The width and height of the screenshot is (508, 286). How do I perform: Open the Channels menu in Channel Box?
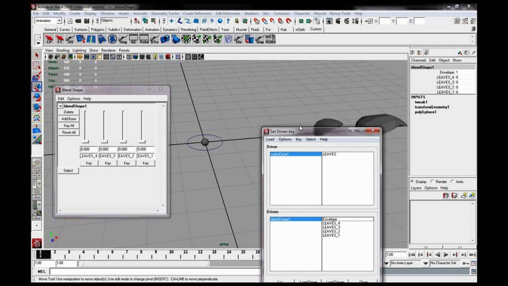pos(418,60)
